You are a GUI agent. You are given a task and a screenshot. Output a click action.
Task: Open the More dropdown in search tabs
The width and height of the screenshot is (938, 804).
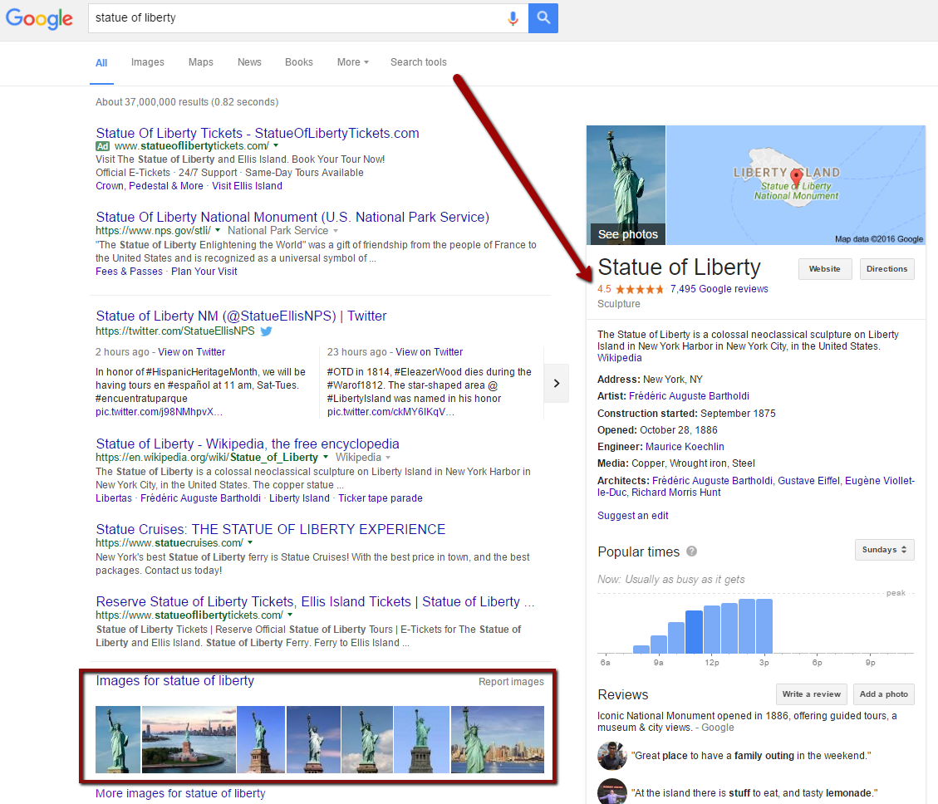point(352,62)
